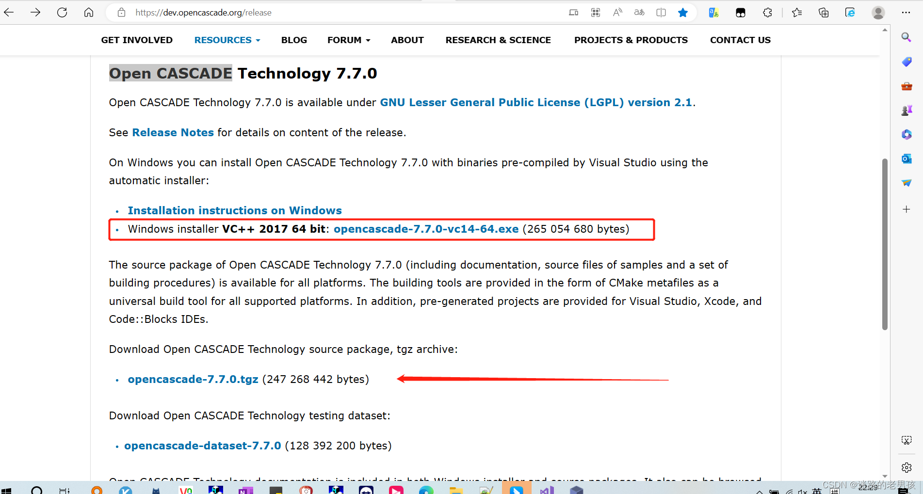This screenshot has width=923, height=494.
Task: Click the scrollbar down arrow
Action: click(x=885, y=477)
